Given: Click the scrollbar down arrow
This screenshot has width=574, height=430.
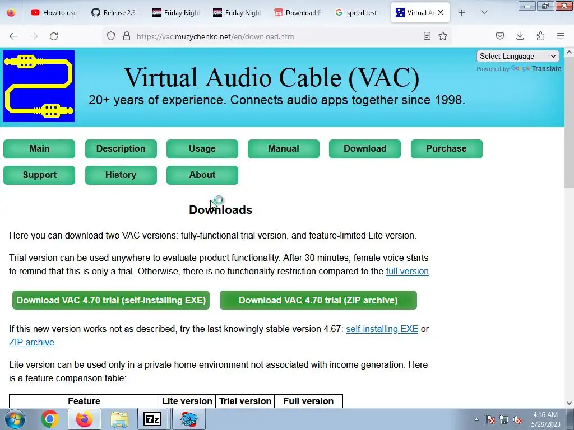Looking at the screenshot, I should click(x=570, y=403).
